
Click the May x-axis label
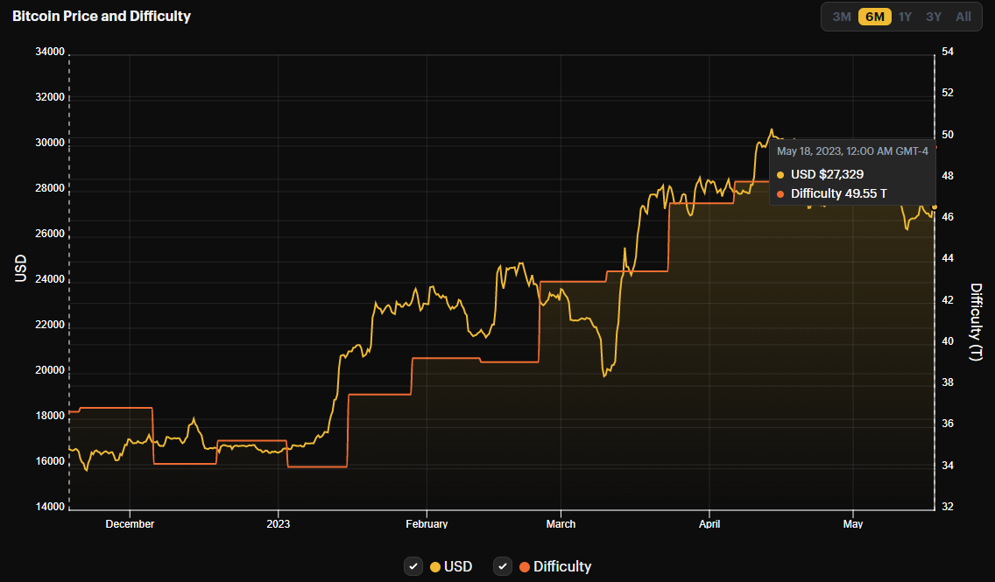[x=853, y=523]
